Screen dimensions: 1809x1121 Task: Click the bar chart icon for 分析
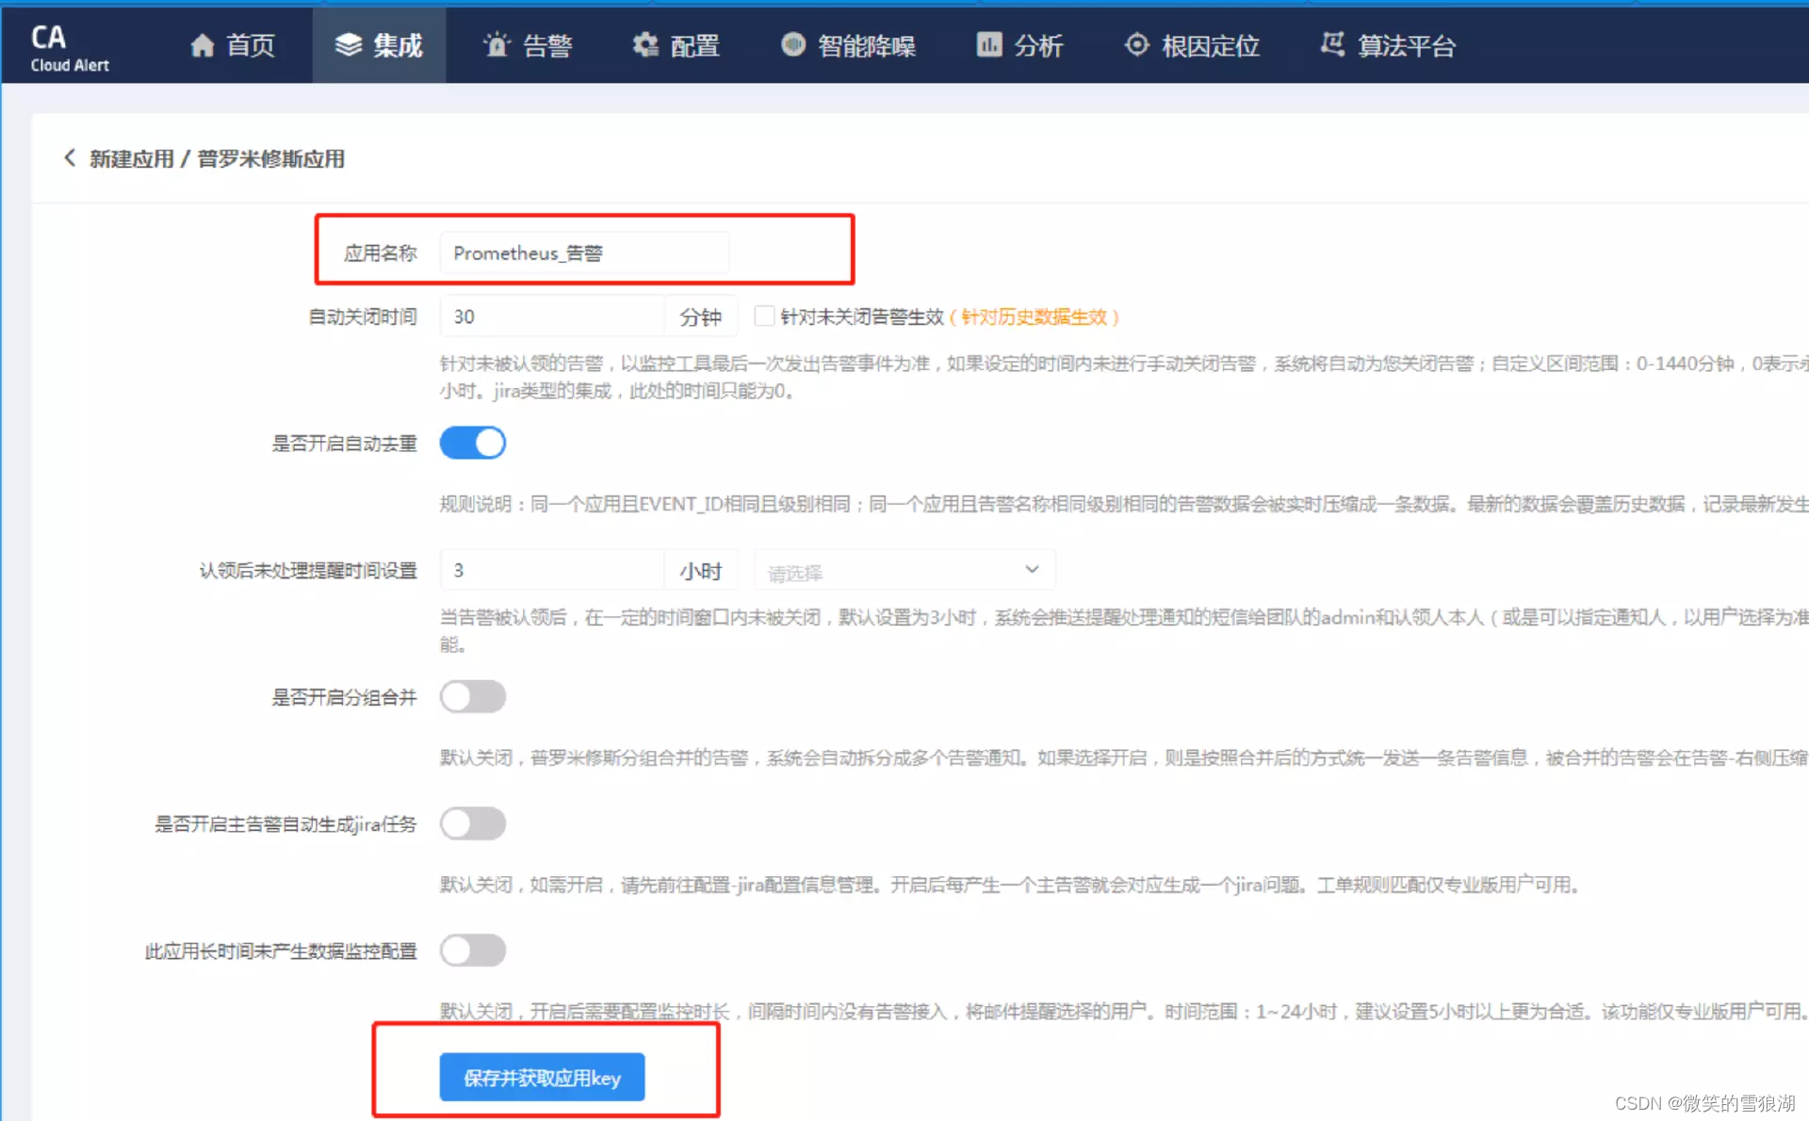point(989,45)
